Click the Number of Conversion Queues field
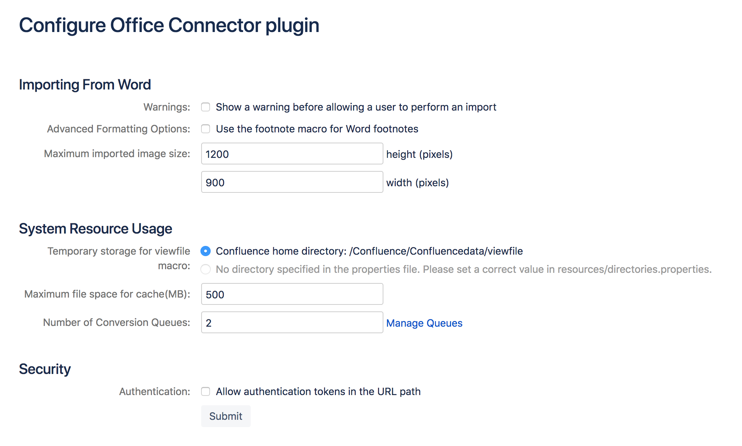The width and height of the screenshot is (742, 446). [292, 323]
